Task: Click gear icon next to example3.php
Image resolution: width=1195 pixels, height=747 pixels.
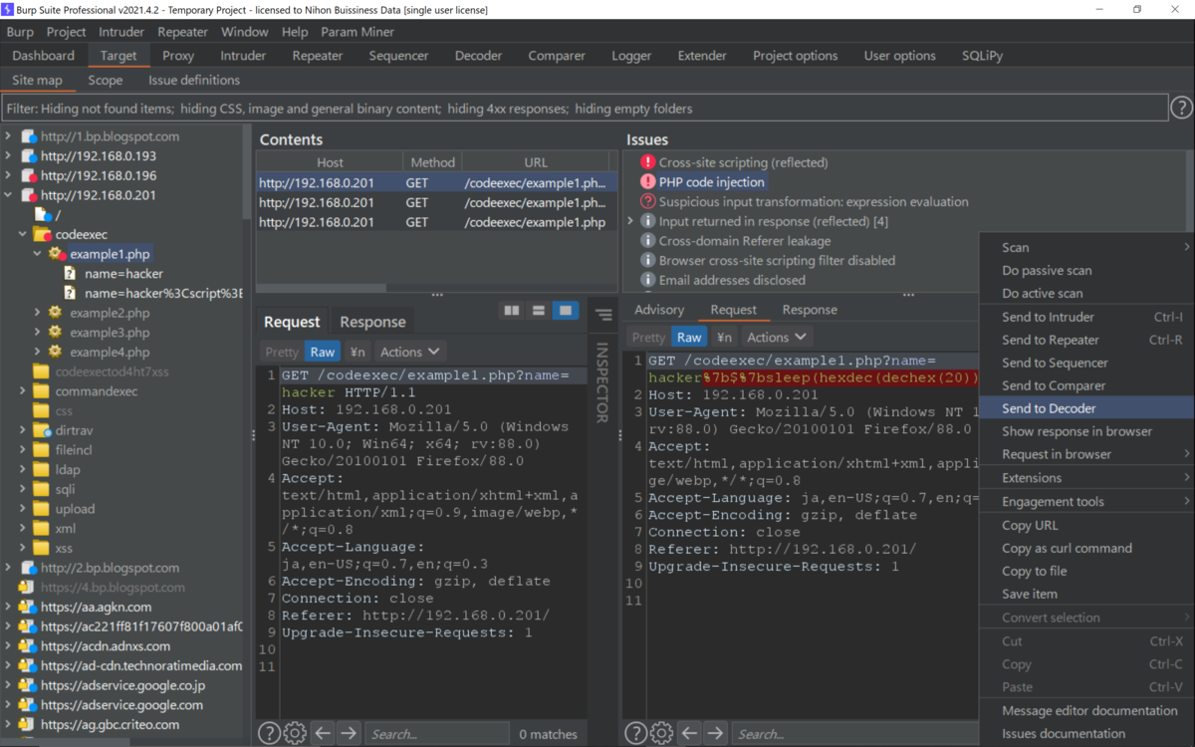Action: pyautogui.click(x=56, y=333)
